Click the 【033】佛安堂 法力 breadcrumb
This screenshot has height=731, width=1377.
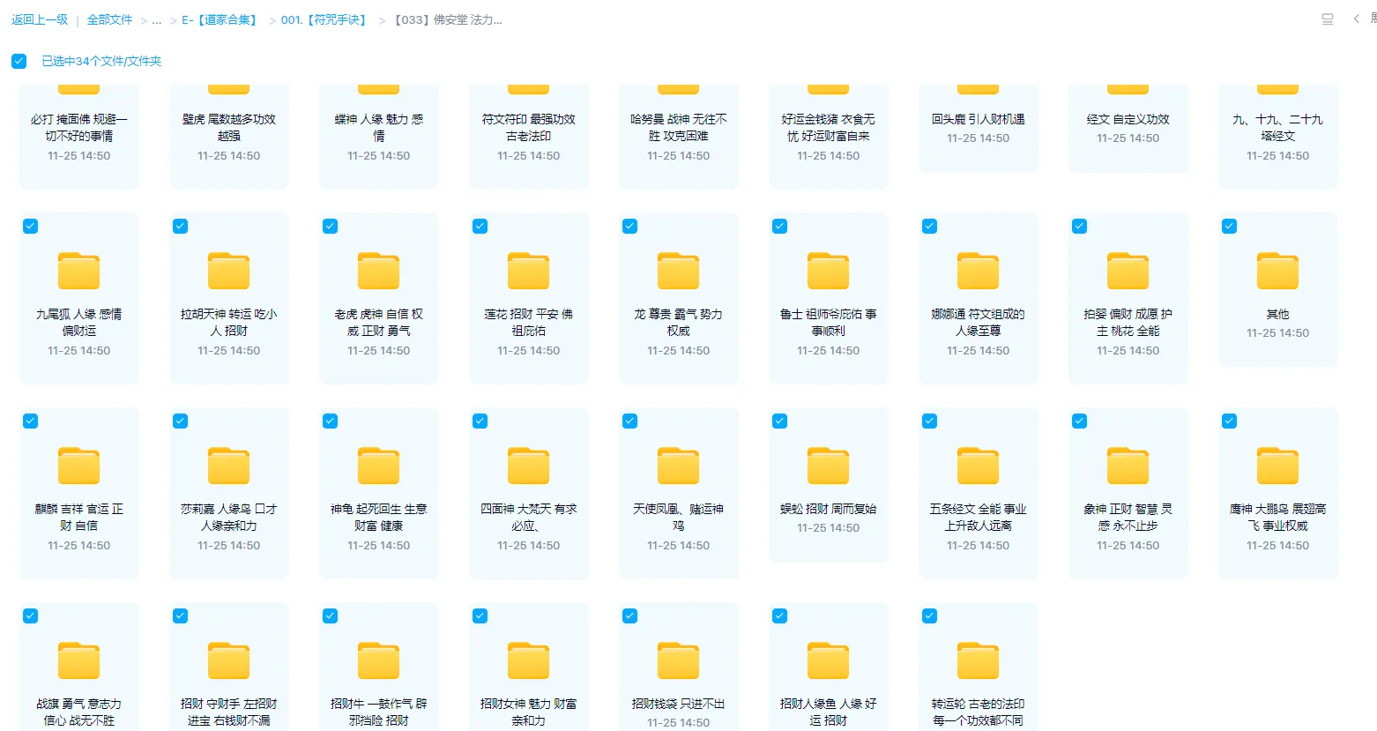tap(448, 19)
